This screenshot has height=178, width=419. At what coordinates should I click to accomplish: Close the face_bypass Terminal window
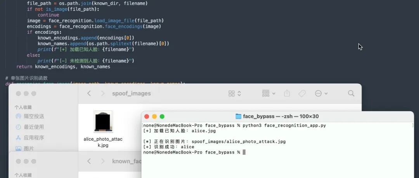(146, 116)
